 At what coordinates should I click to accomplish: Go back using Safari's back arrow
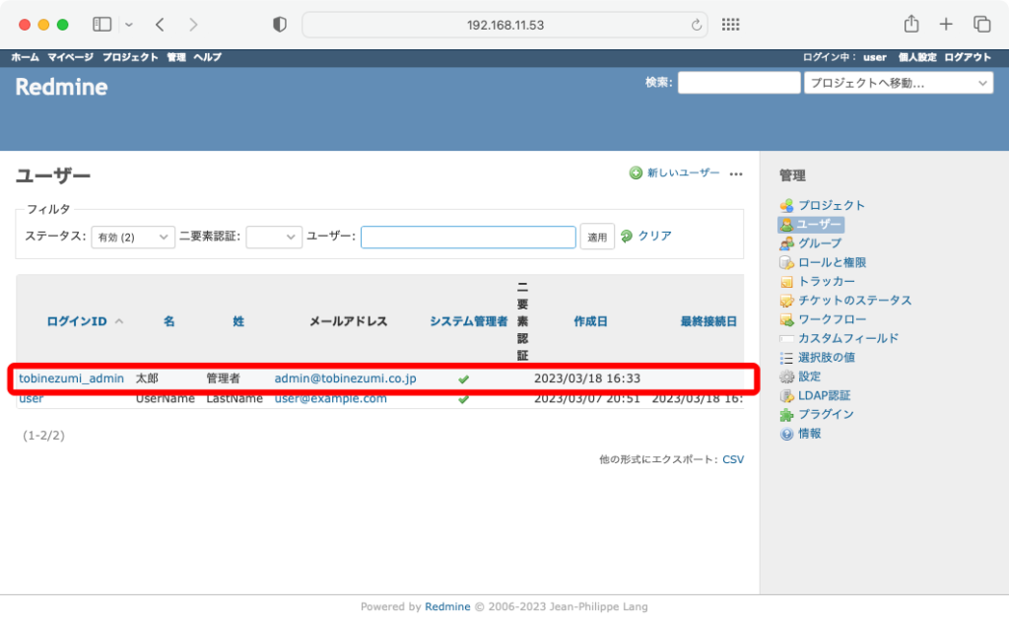(161, 25)
